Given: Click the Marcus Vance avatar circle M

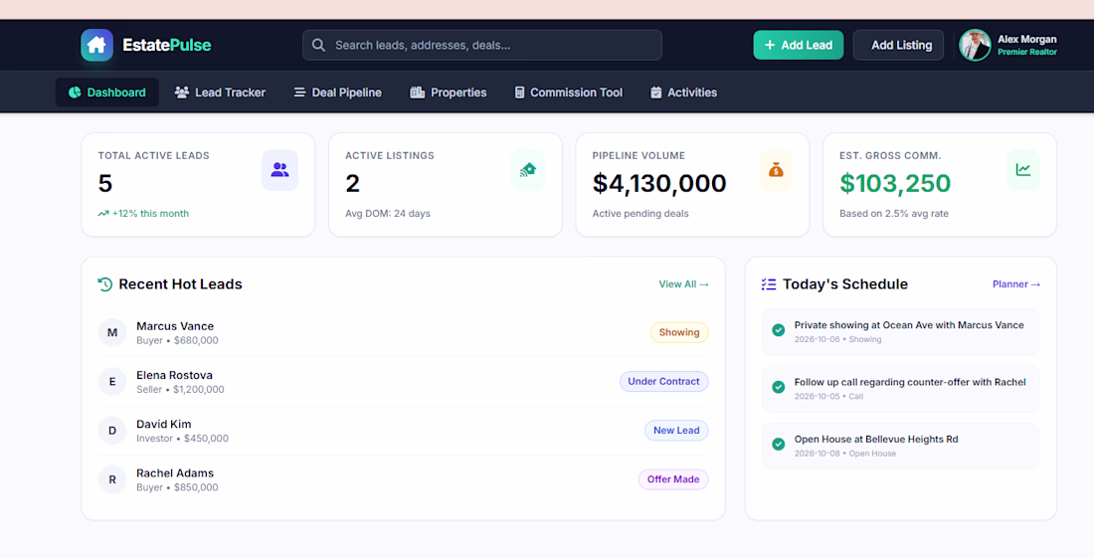Looking at the screenshot, I should click(x=112, y=333).
